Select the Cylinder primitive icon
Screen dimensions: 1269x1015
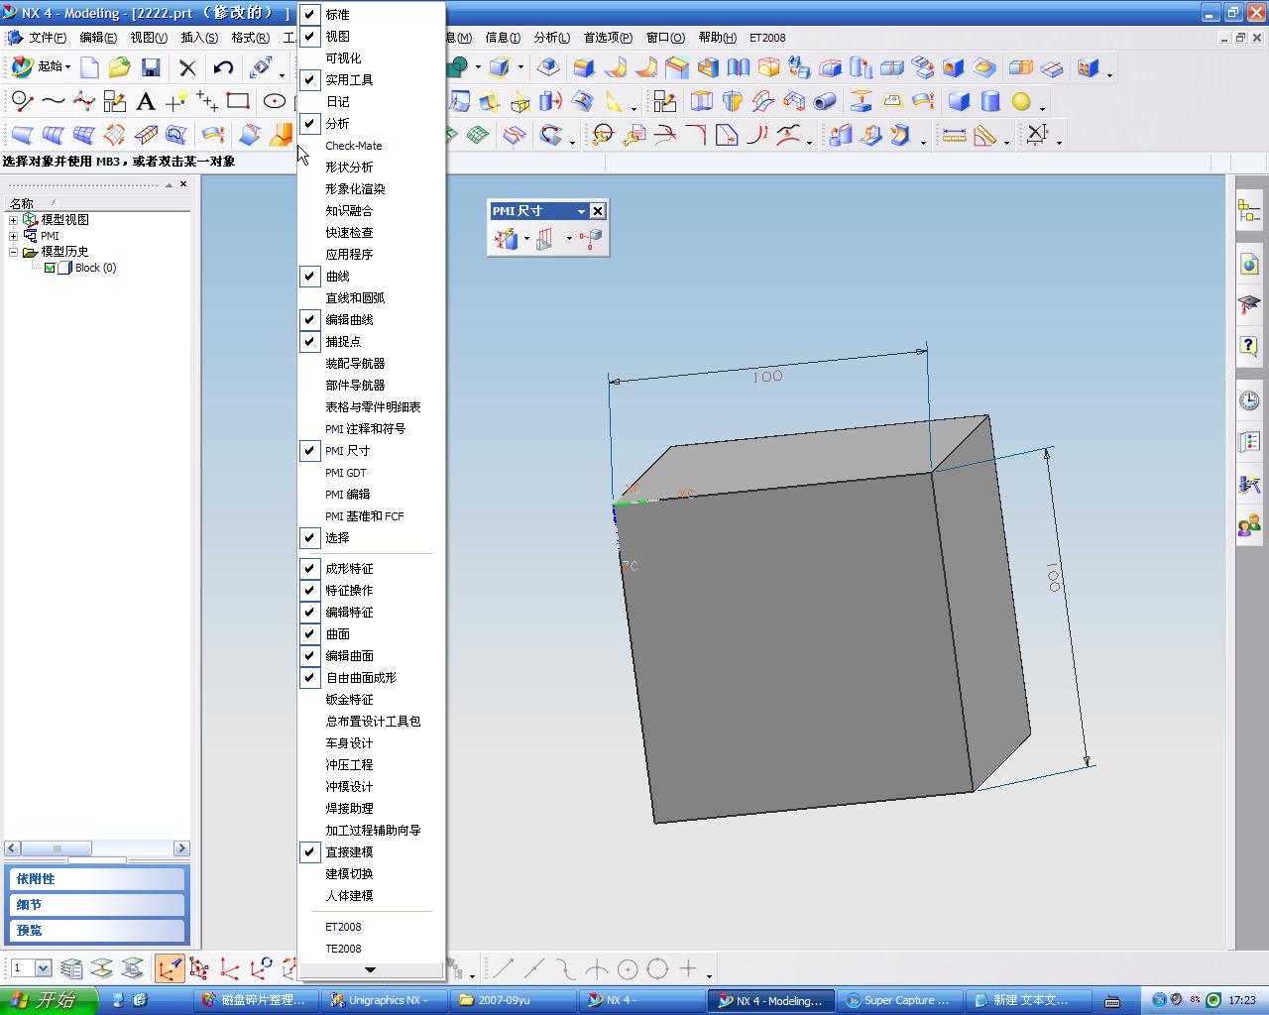pyautogui.click(x=989, y=101)
